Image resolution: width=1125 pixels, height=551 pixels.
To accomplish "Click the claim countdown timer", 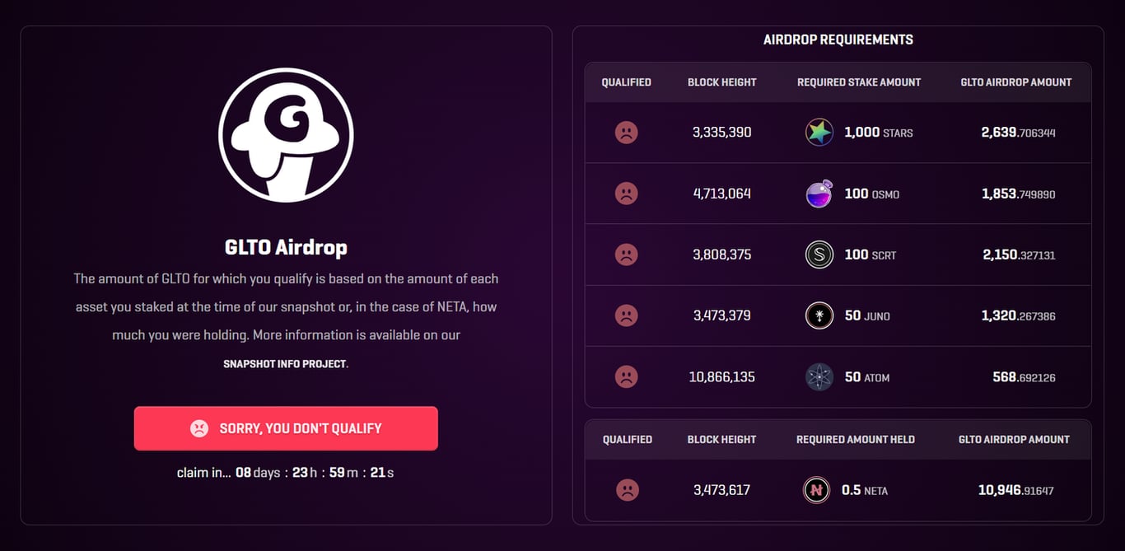I will click(x=286, y=473).
